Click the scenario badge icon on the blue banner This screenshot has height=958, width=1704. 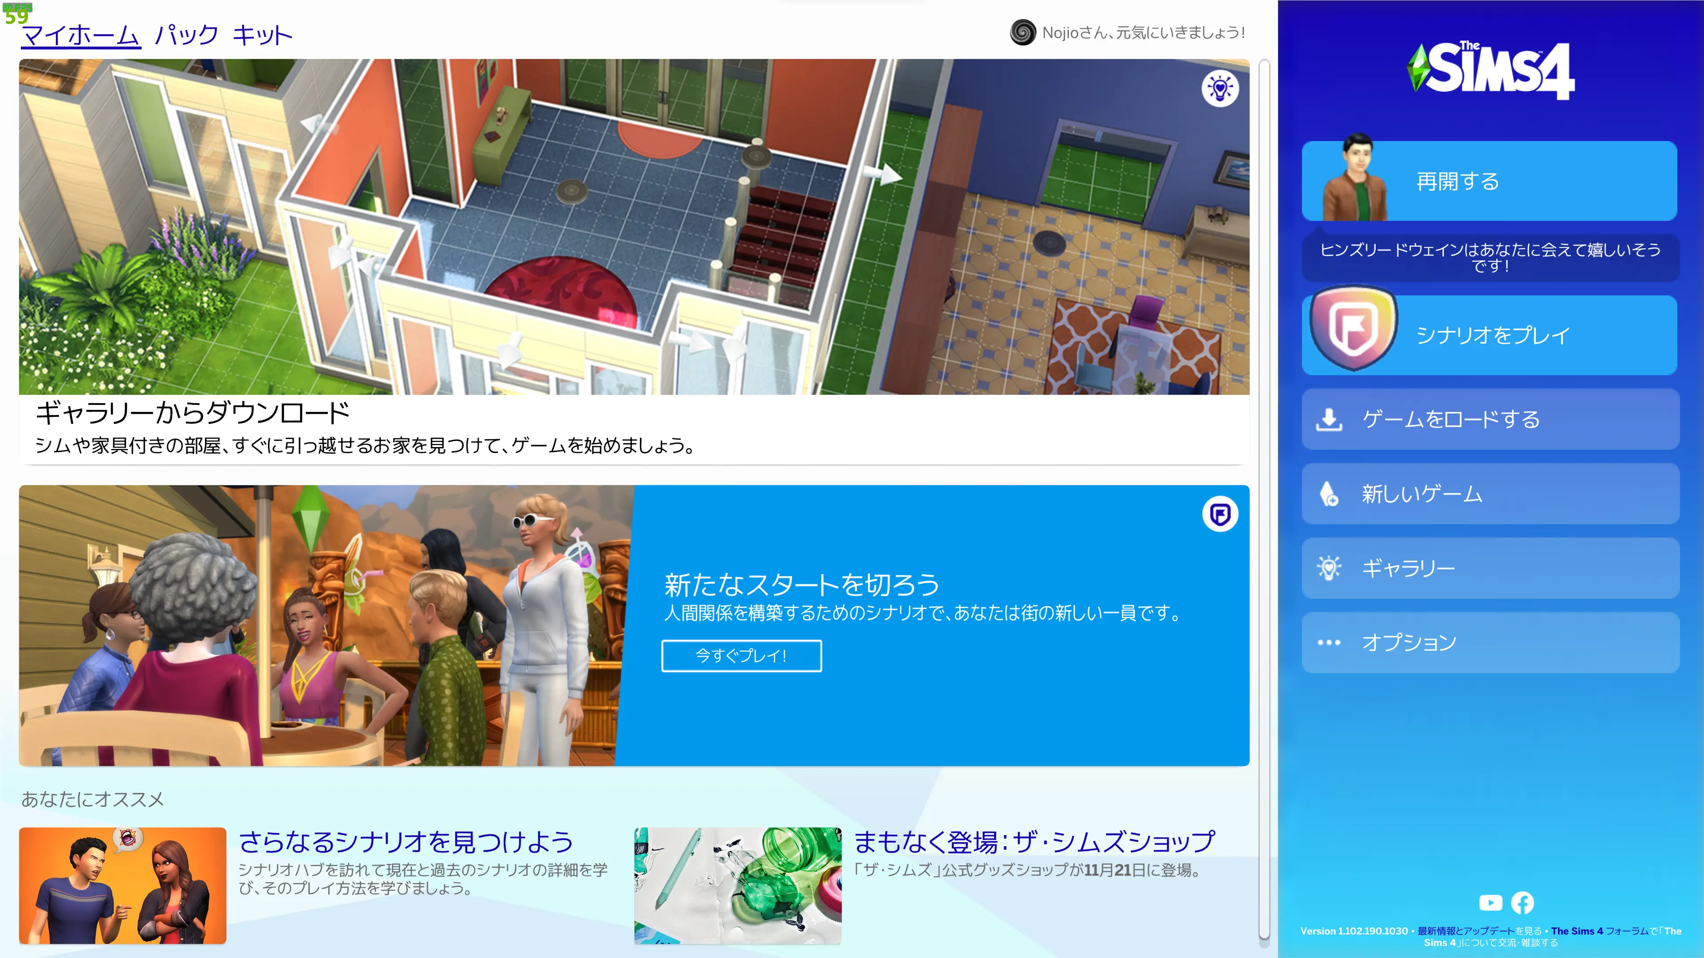pos(1220,514)
